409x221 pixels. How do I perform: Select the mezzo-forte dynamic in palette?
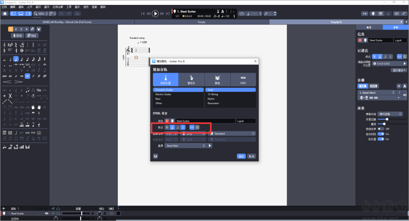pos(27,76)
